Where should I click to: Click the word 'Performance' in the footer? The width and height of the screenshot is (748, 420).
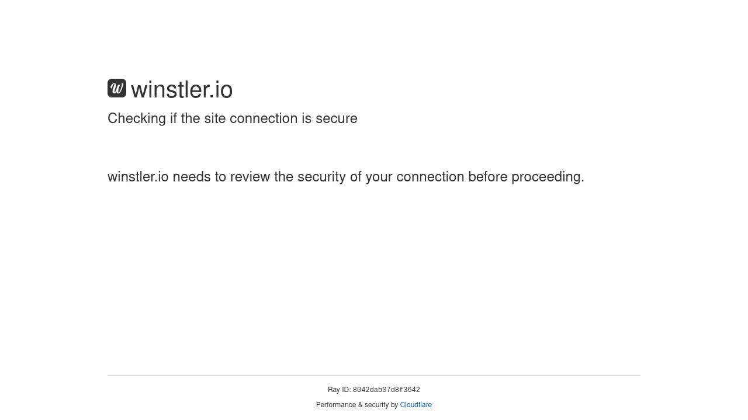pyautogui.click(x=335, y=405)
